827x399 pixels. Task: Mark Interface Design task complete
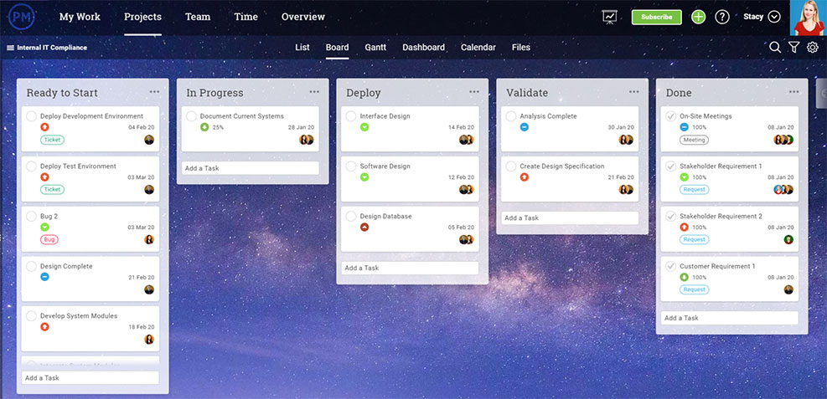click(351, 116)
